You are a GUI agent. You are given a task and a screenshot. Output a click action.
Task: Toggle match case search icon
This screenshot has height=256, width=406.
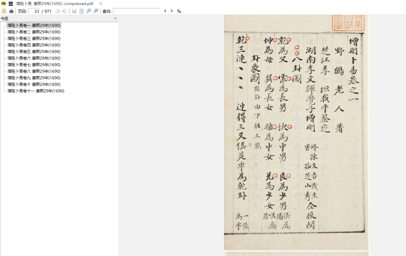tap(179, 11)
